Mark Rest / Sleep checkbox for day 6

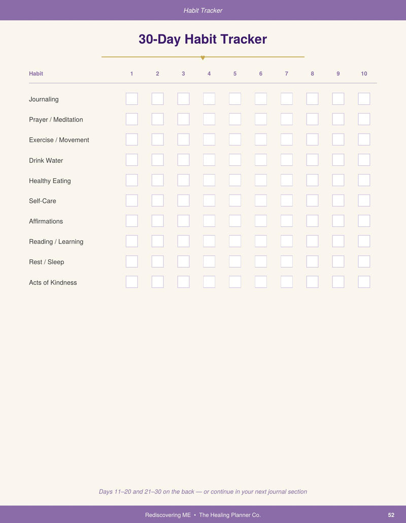(x=261, y=262)
